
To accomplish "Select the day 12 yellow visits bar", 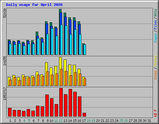I will (x=61, y=63).
